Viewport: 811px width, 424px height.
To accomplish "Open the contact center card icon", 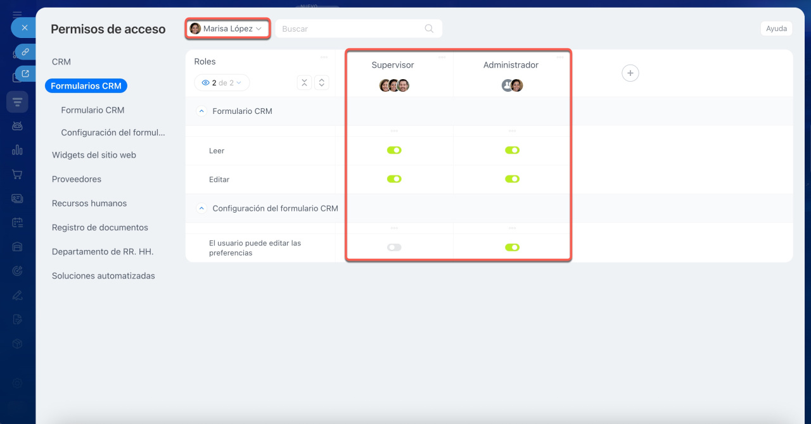I will click(17, 198).
